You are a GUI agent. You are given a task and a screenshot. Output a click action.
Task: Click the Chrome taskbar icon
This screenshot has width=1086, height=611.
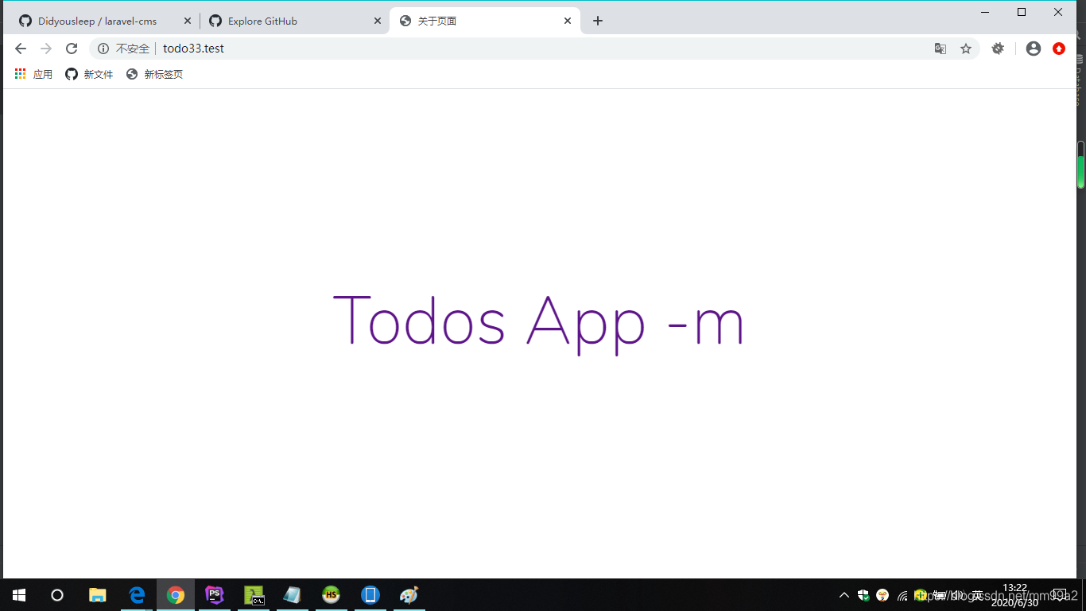(176, 595)
